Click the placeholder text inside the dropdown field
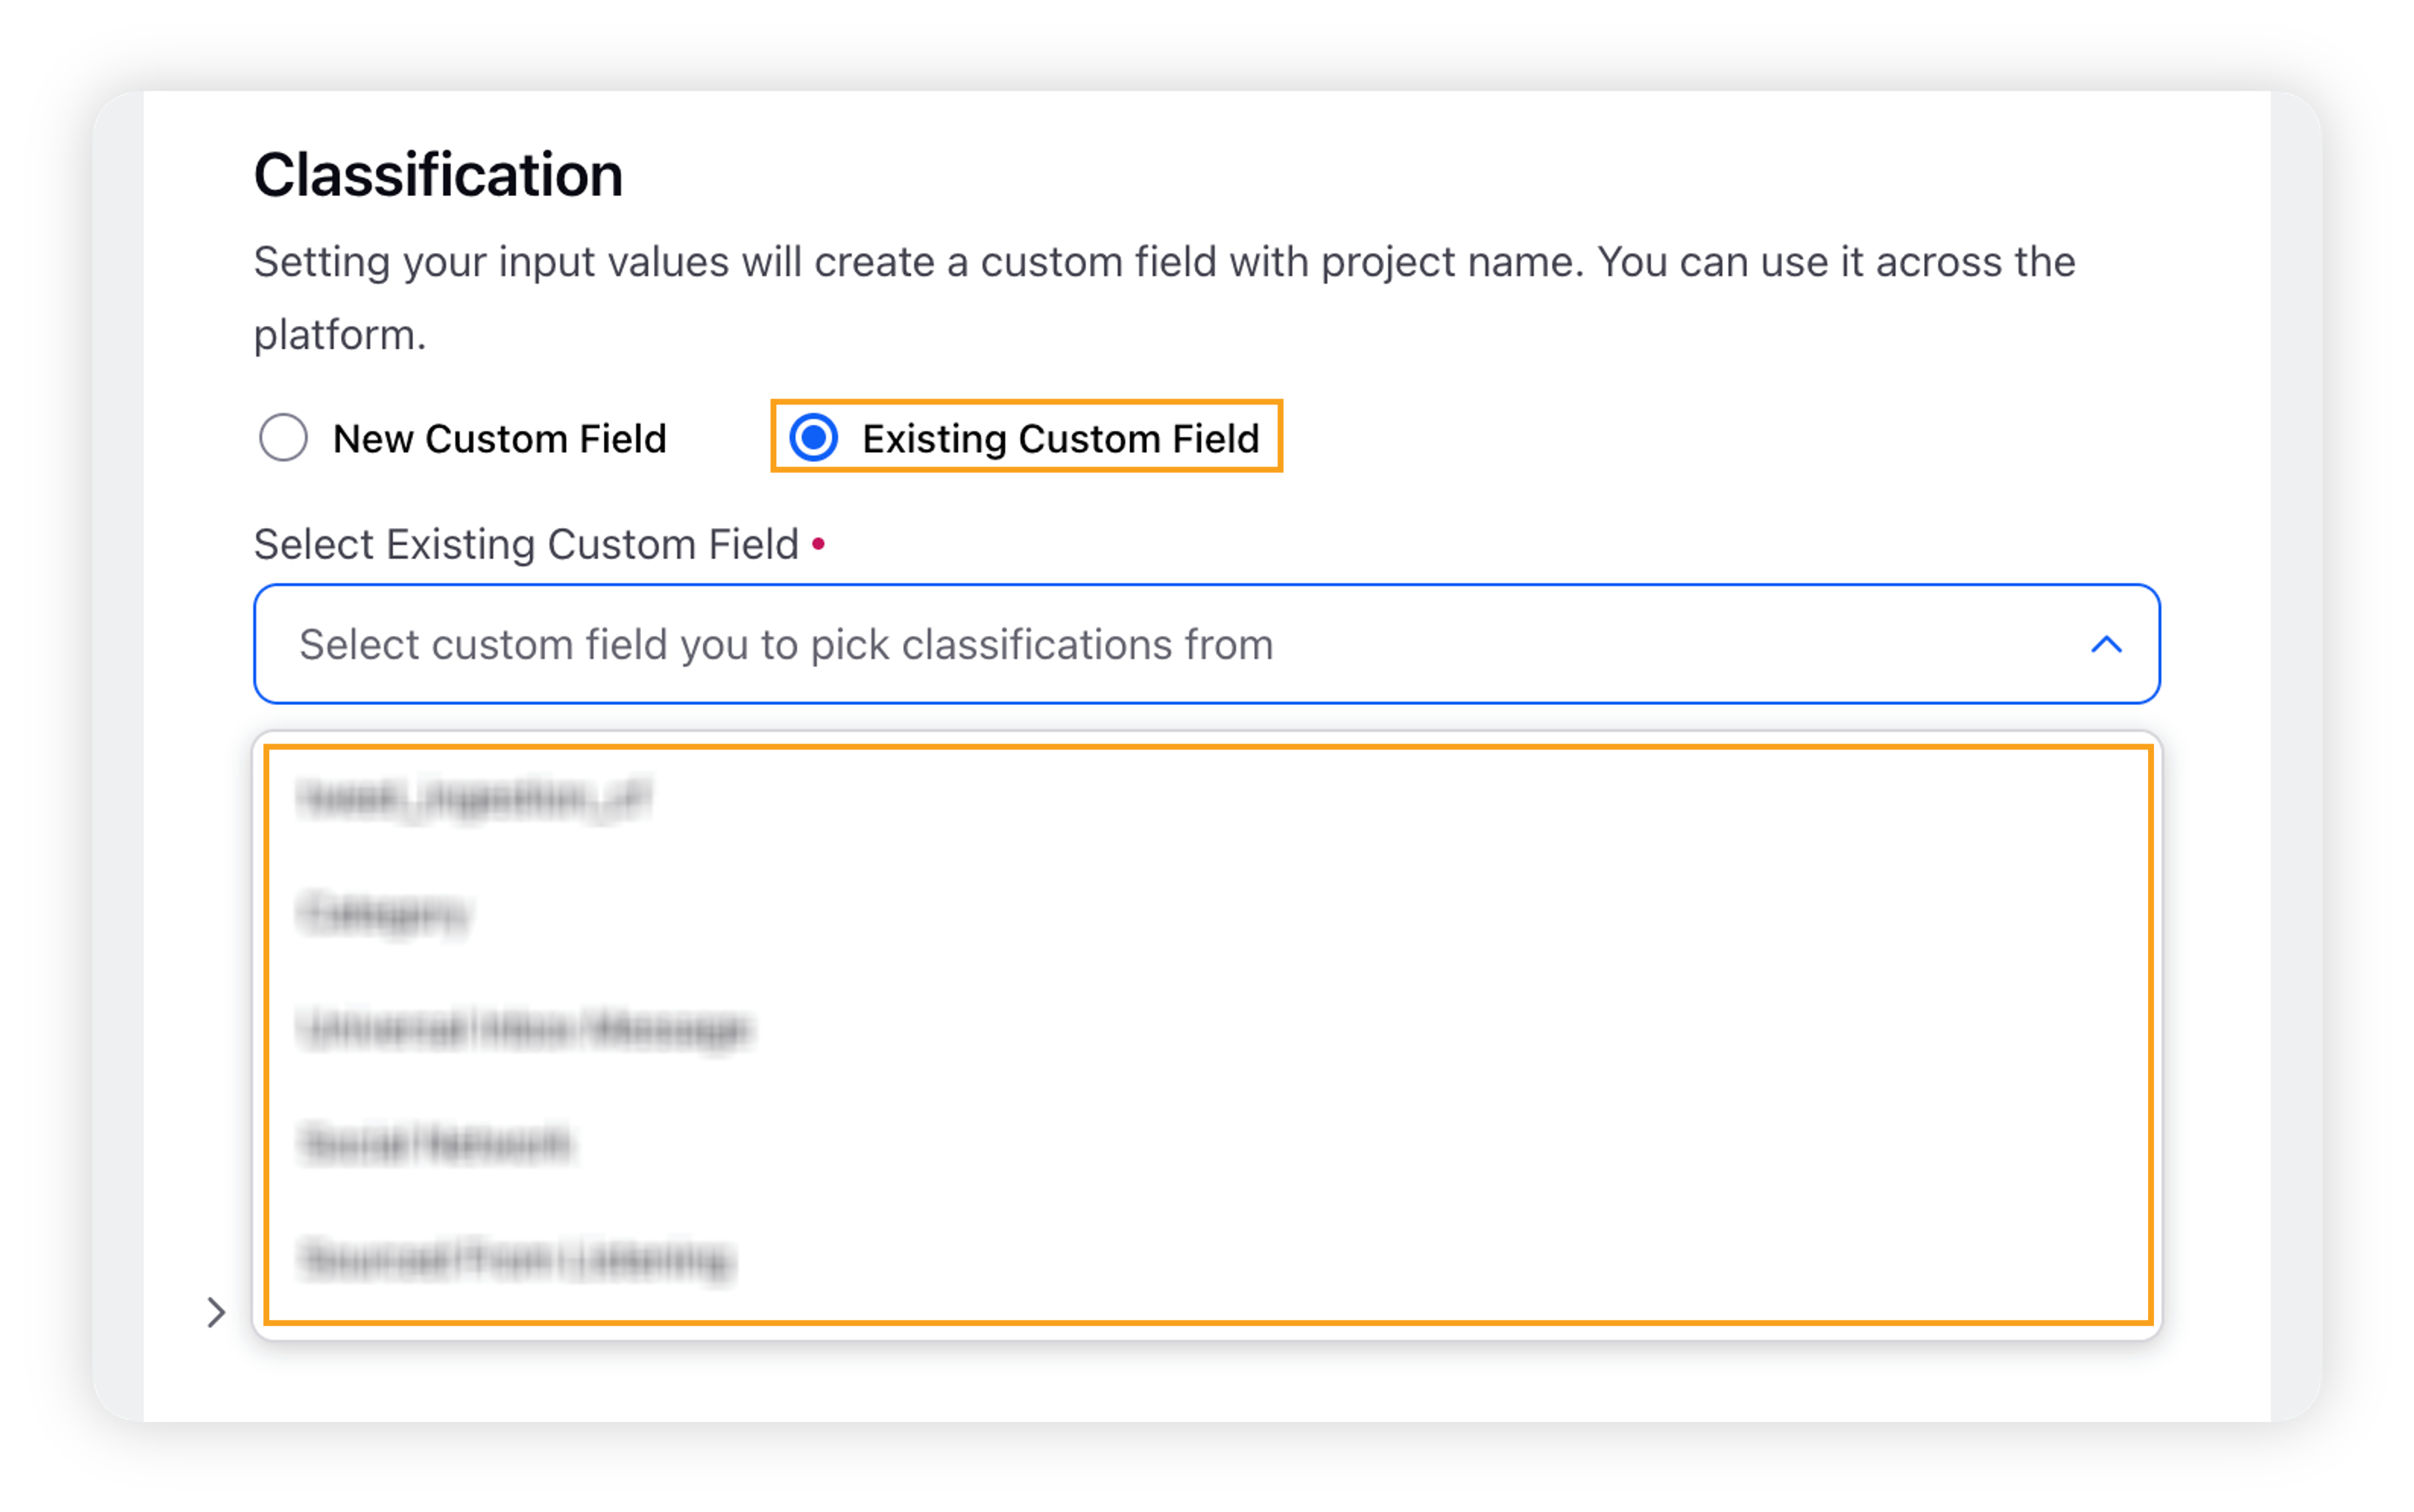The image size is (2414, 1512). tap(786, 645)
